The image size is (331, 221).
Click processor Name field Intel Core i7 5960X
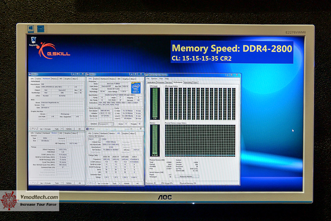tap(113, 84)
